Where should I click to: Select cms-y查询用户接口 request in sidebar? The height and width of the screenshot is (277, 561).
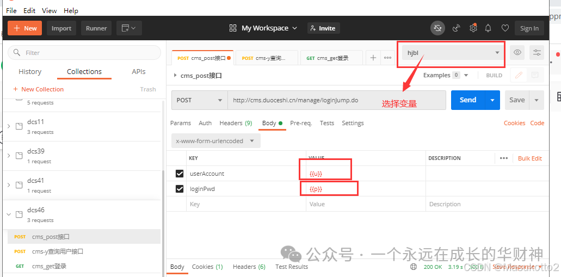[x=84, y=251]
